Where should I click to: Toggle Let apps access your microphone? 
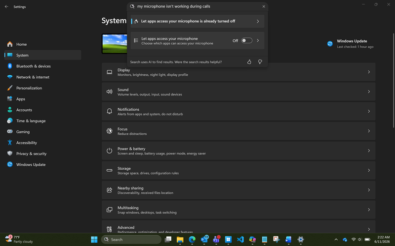pyautogui.click(x=246, y=40)
